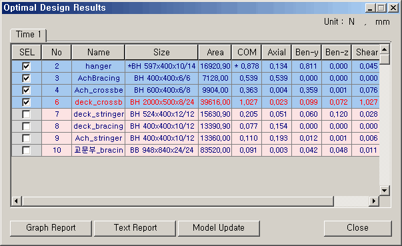Viewport: 402px width, 246px height.
Task: Select the 'Ach_crossbe' name cell
Action: [99, 91]
